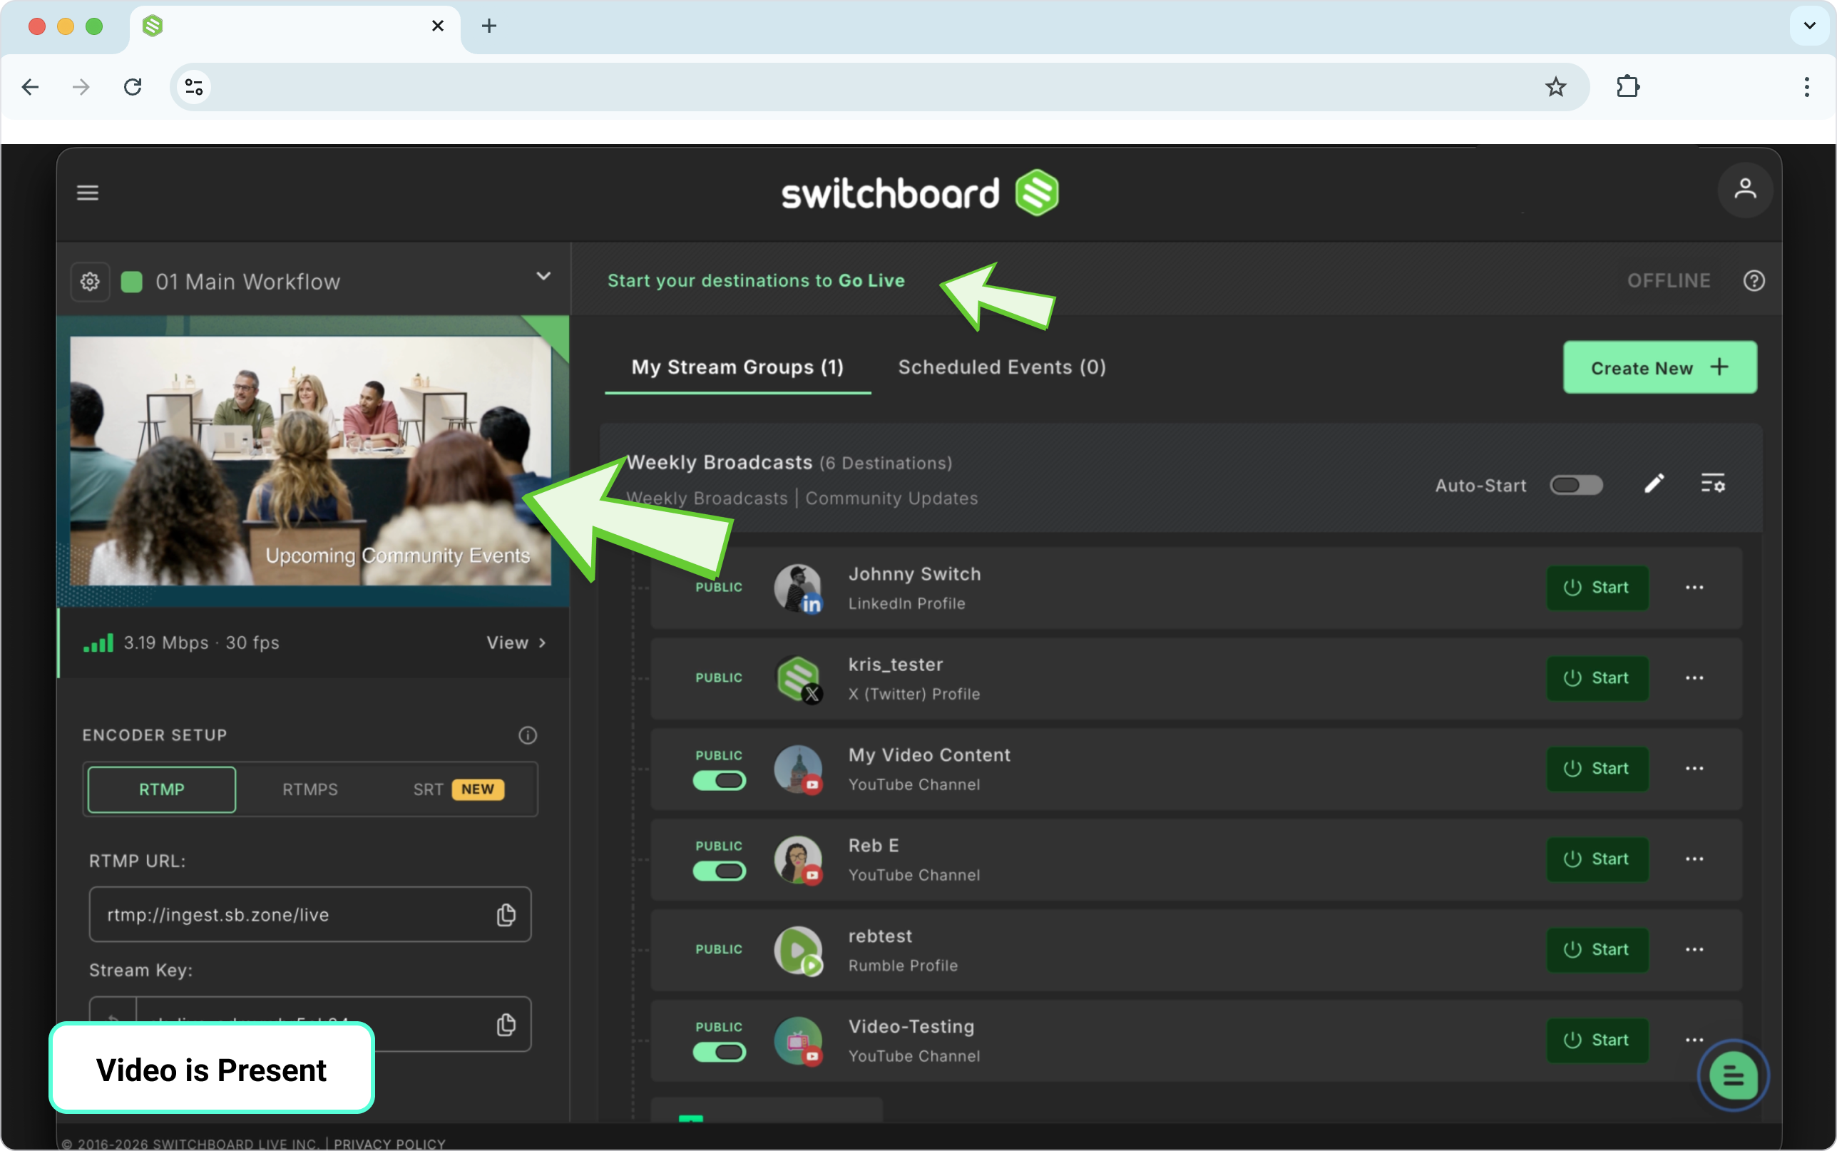Open the Privacy Policy link
The width and height of the screenshot is (1837, 1151).
(x=389, y=1143)
